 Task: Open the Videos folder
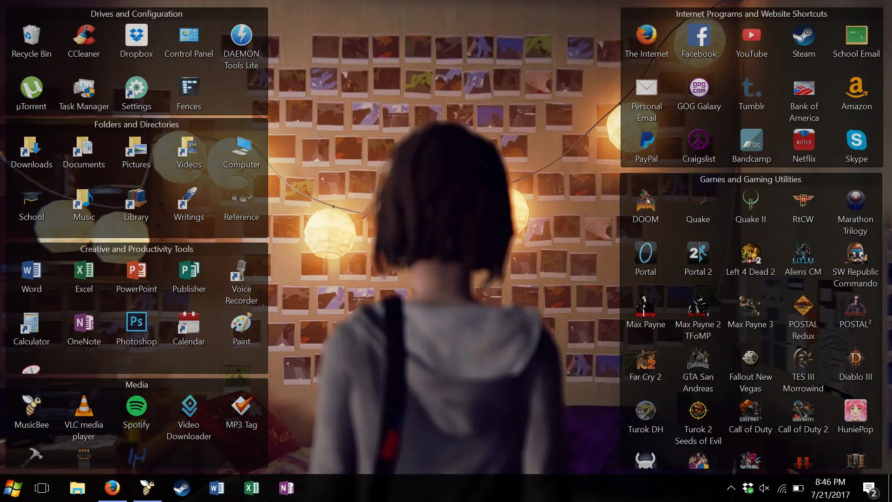click(189, 152)
